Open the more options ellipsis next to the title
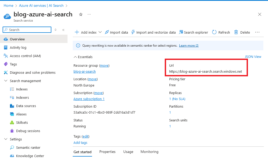The image size is (268, 161). pyautogui.click(x=89, y=15)
